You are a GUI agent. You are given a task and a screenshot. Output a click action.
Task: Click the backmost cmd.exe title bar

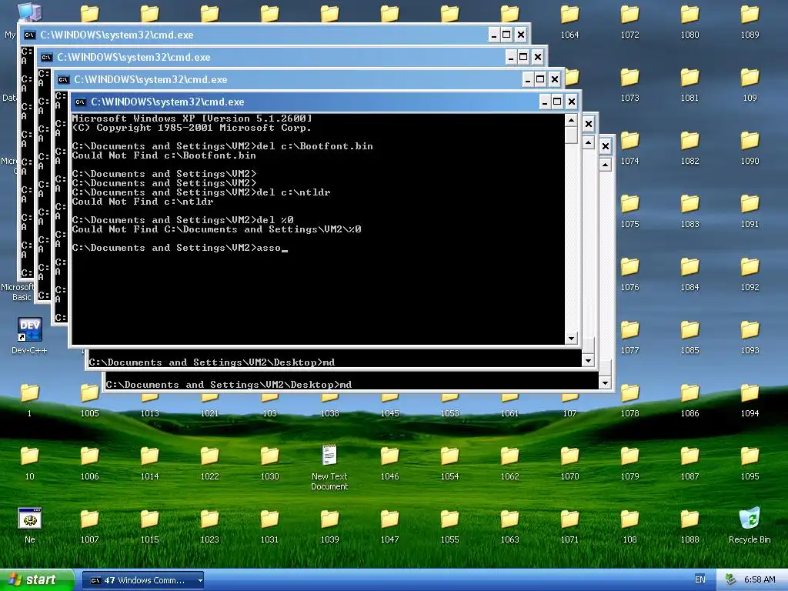point(274,35)
